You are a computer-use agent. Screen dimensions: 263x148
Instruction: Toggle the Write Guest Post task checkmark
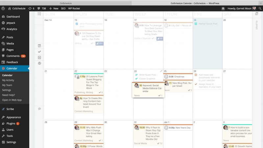pyautogui.click(x=136, y=75)
